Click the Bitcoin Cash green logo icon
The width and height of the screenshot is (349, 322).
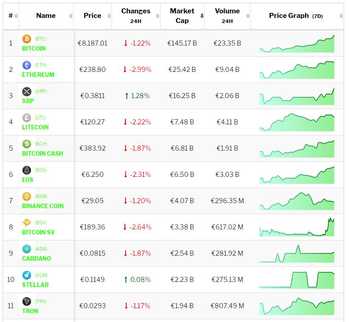(x=26, y=144)
